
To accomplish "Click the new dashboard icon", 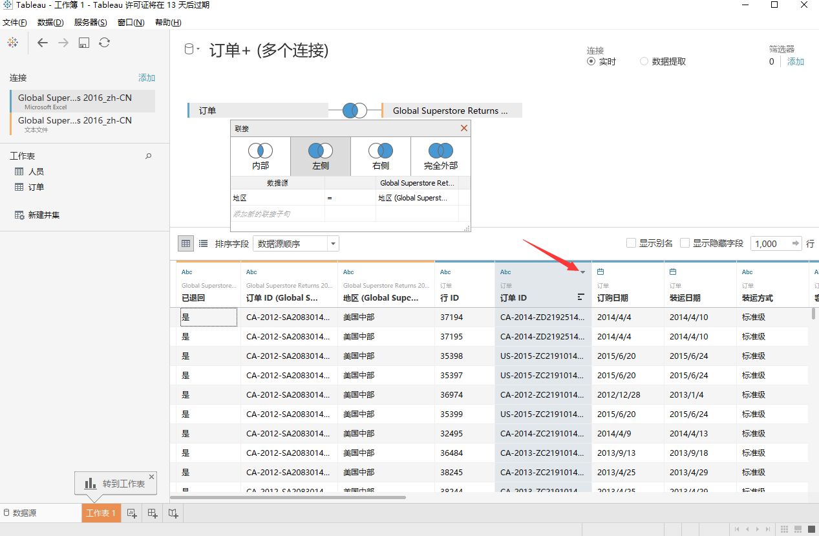I will coord(153,513).
